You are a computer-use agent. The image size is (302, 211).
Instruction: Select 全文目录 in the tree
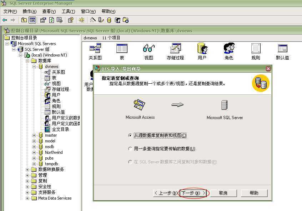[x=60, y=129]
